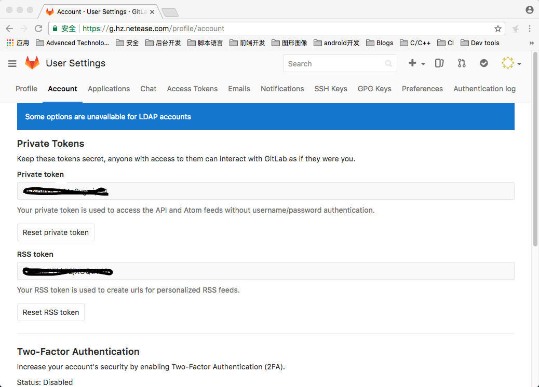The width and height of the screenshot is (539, 387).
Task: Switch to the Profile tab
Action: (26, 89)
